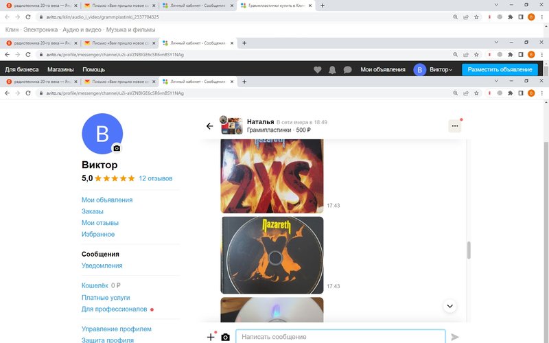This screenshot has width=549, height=343.
Task: Click the blue В profile avatar circle
Action: coord(102,134)
